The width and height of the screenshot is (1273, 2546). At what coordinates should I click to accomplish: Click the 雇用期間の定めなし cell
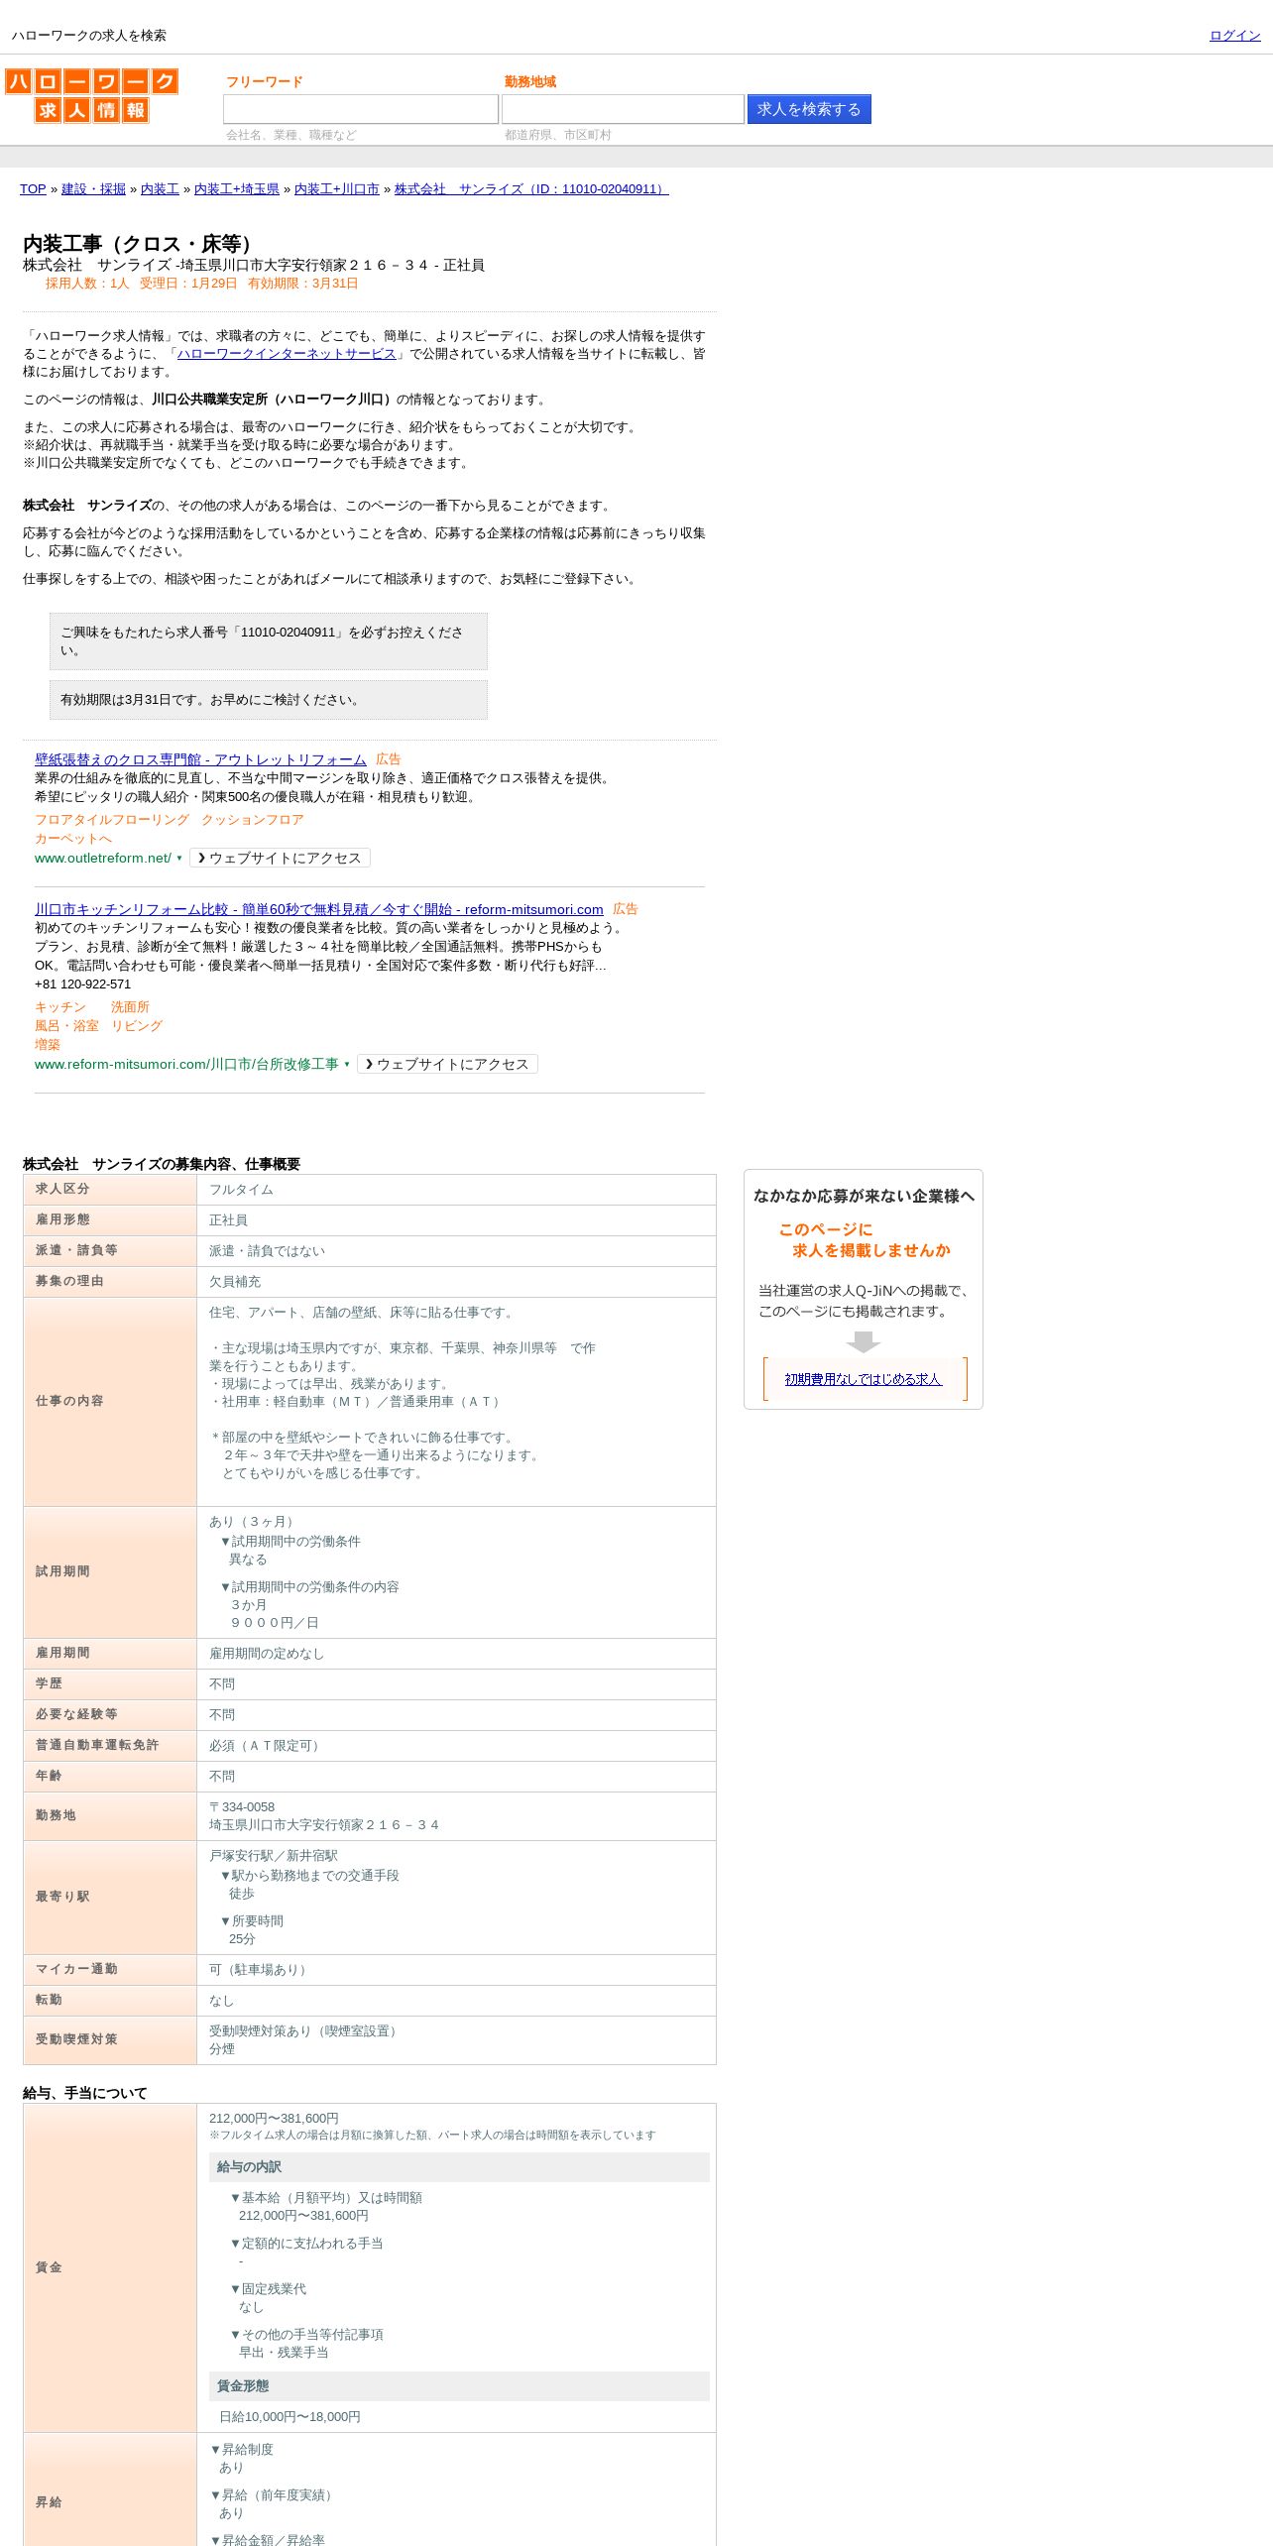[x=456, y=1654]
